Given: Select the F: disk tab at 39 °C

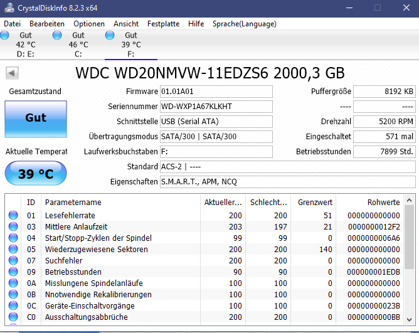Looking at the screenshot, I should [131, 45].
